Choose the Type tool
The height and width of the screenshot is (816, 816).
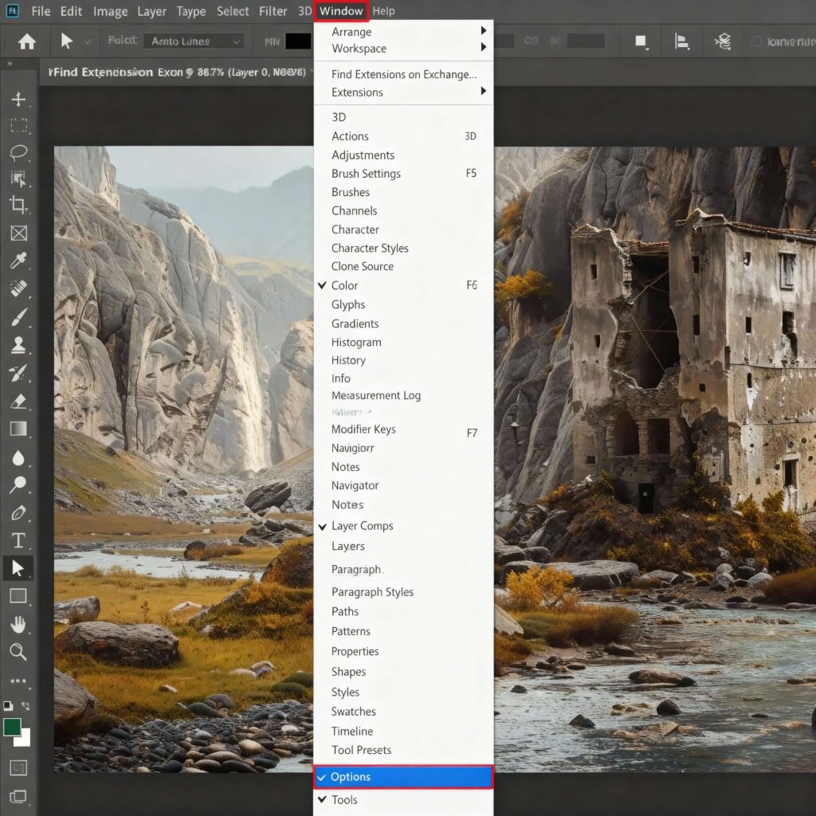(19, 539)
